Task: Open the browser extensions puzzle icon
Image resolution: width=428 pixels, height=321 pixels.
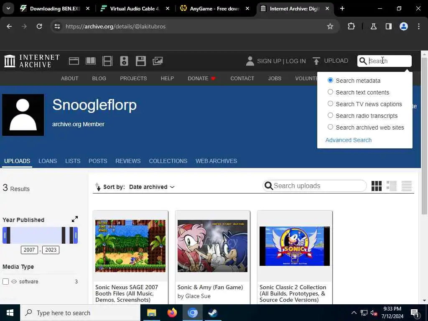Action: pos(351,26)
